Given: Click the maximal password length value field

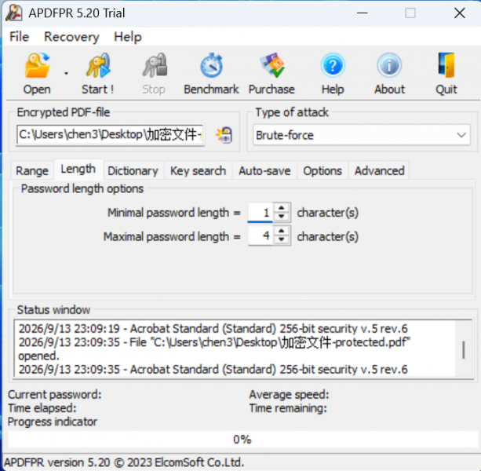Looking at the screenshot, I should point(261,236).
